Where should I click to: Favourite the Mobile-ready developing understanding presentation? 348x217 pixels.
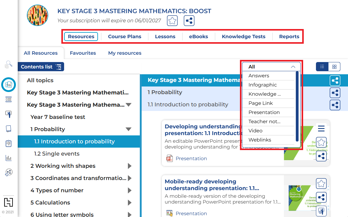[x=321, y=184]
